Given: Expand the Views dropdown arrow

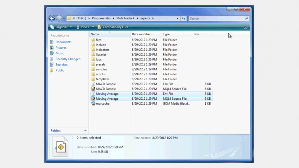Looking at the screenshot, I should coord(93,27).
